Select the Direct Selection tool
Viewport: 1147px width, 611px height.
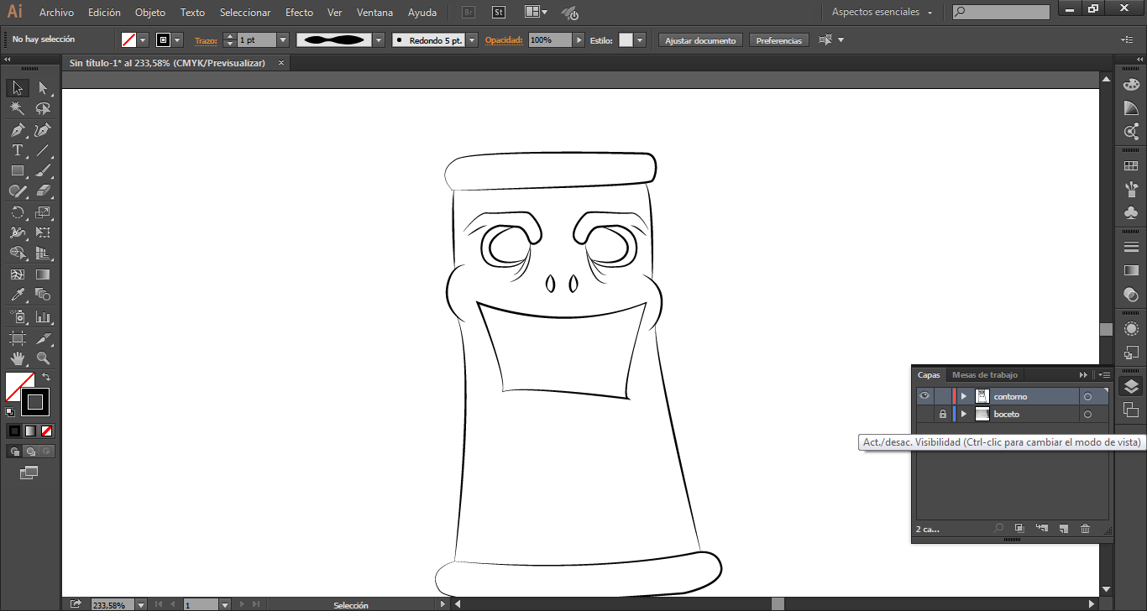[43, 88]
